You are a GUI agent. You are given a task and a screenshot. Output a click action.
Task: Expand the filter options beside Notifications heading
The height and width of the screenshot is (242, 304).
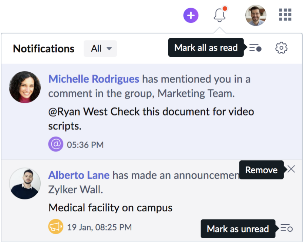(x=100, y=48)
